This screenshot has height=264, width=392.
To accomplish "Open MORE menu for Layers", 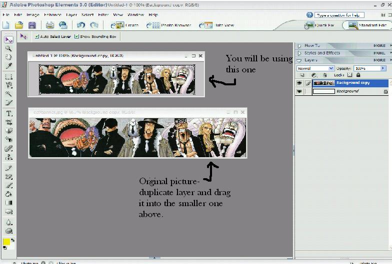I will tap(380, 60).
